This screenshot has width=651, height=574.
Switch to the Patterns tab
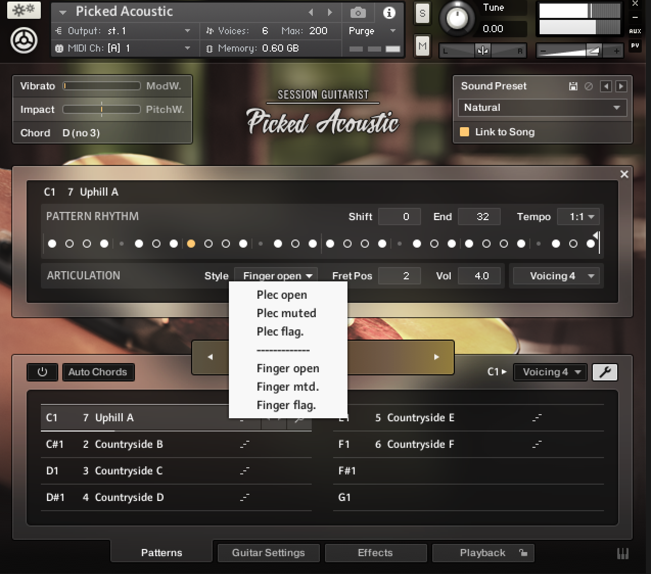coord(161,553)
